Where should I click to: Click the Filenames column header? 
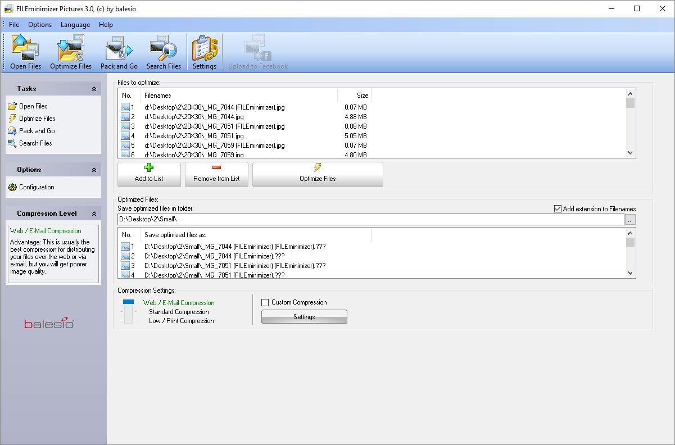point(239,96)
